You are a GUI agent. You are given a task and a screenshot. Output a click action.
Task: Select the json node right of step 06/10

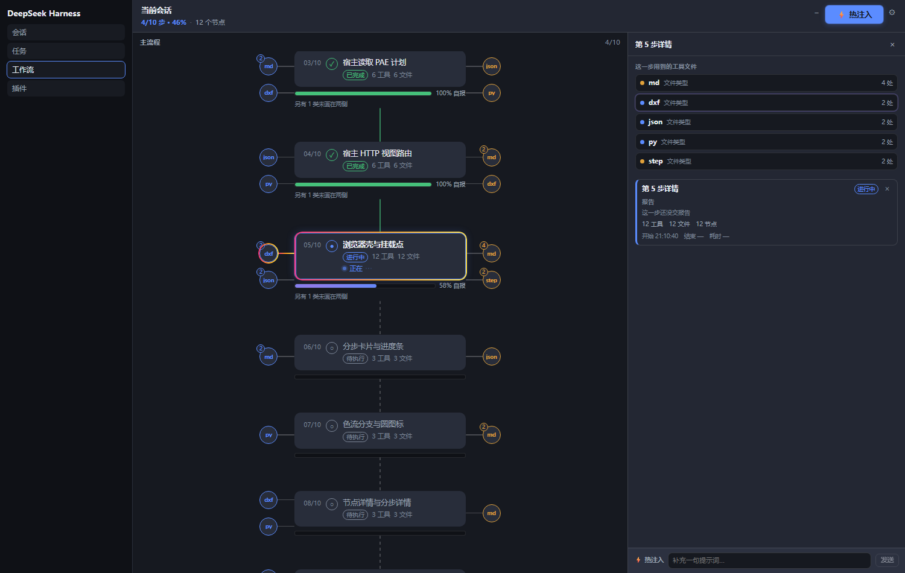click(x=492, y=356)
